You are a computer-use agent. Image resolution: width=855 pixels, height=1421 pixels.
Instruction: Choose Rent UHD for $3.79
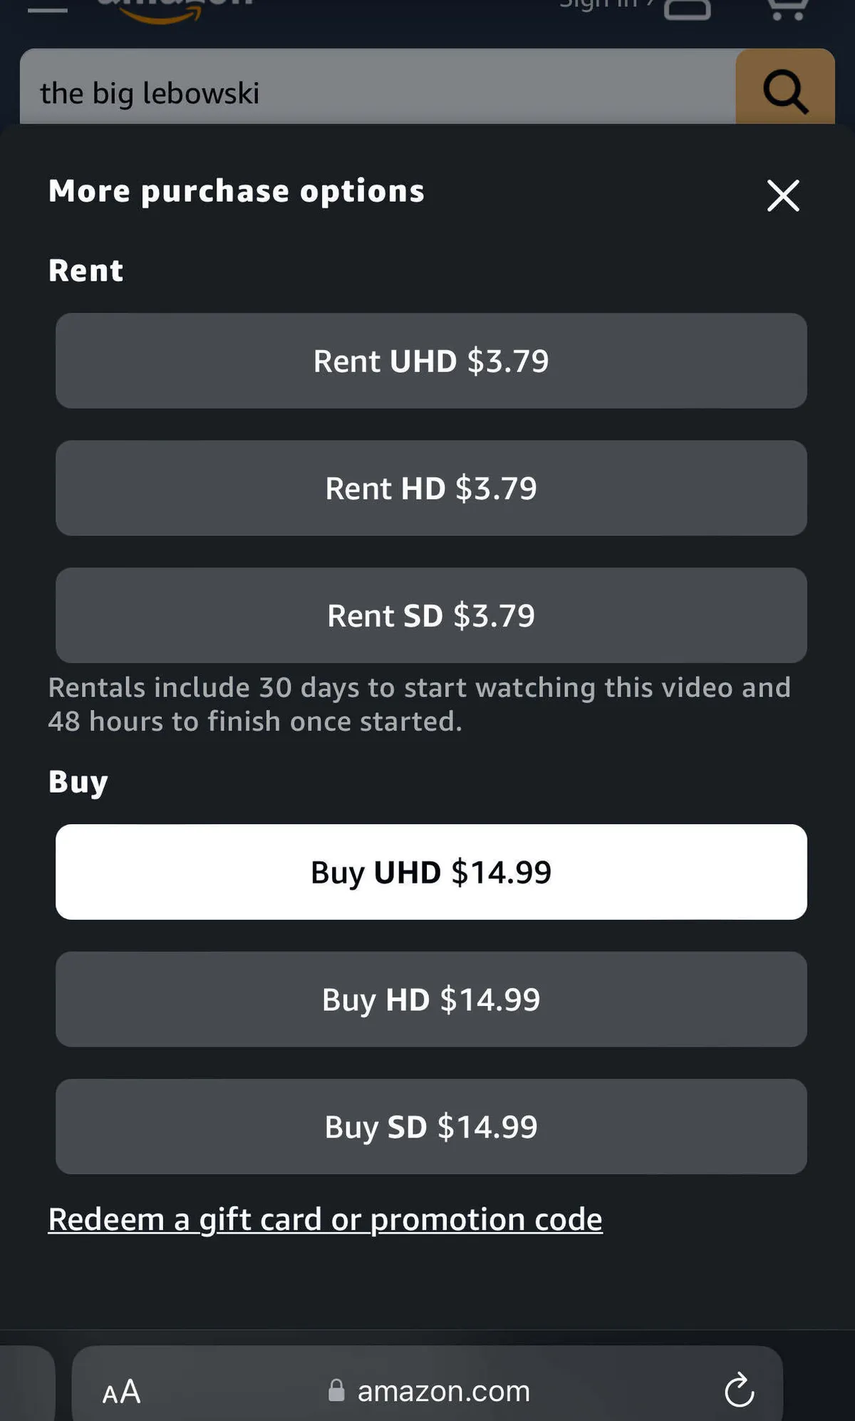click(x=431, y=361)
